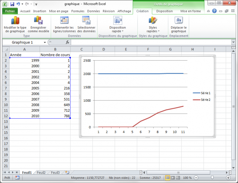Click Déplacer le graphique icon

[x=179, y=21]
